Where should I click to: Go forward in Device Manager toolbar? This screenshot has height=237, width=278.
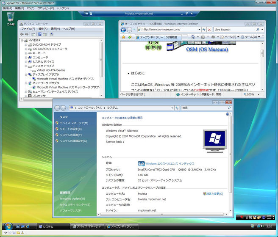tap(27, 34)
